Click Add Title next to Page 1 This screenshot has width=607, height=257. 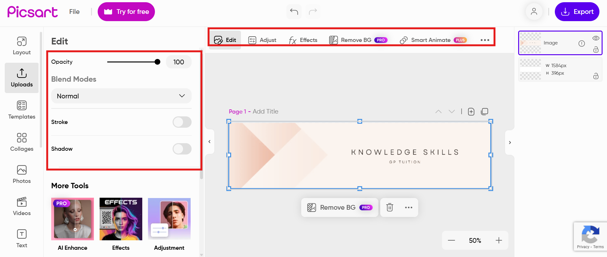pos(266,111)
